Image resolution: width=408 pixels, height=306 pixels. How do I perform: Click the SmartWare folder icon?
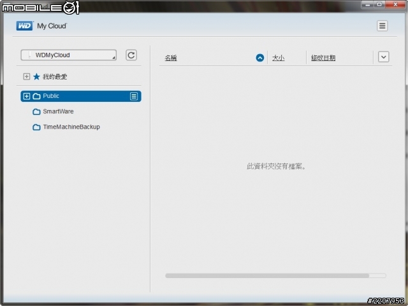36,112
